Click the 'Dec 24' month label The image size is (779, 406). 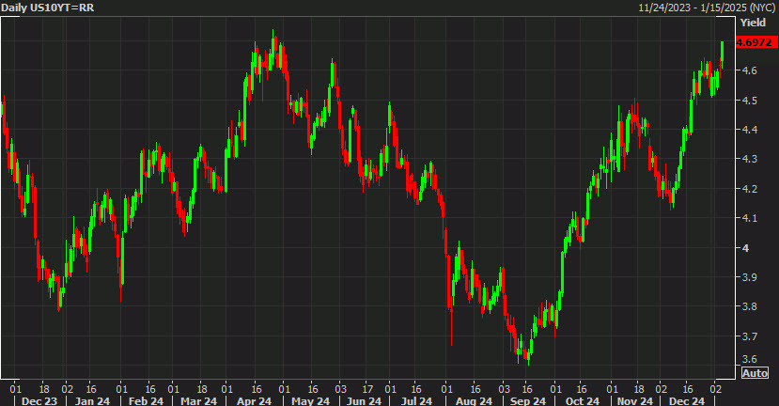687,400
